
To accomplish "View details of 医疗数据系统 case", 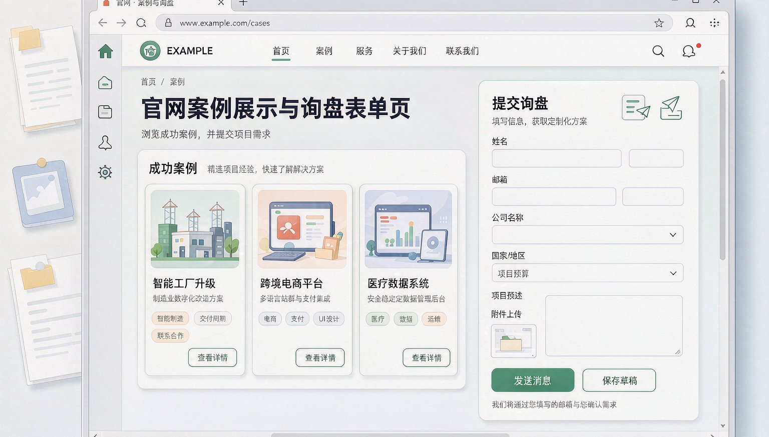I will [427, 357].
